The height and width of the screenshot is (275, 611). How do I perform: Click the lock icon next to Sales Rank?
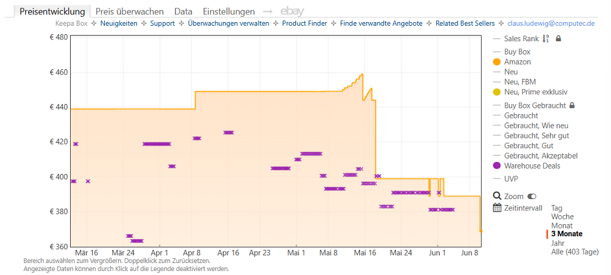coord(558,38)
